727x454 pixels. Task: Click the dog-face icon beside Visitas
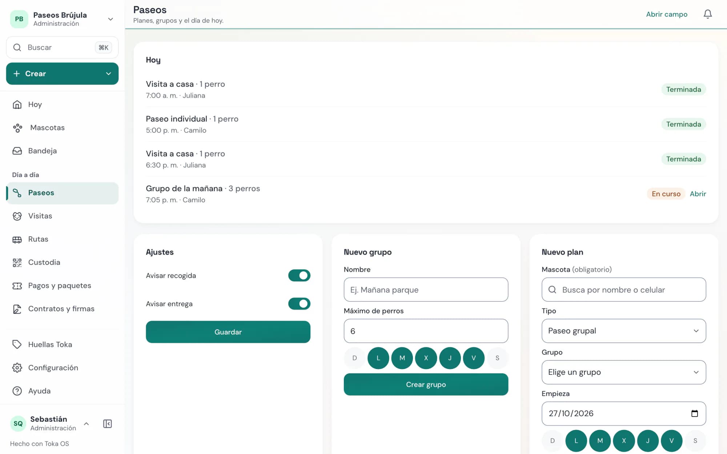coord(17,216)
